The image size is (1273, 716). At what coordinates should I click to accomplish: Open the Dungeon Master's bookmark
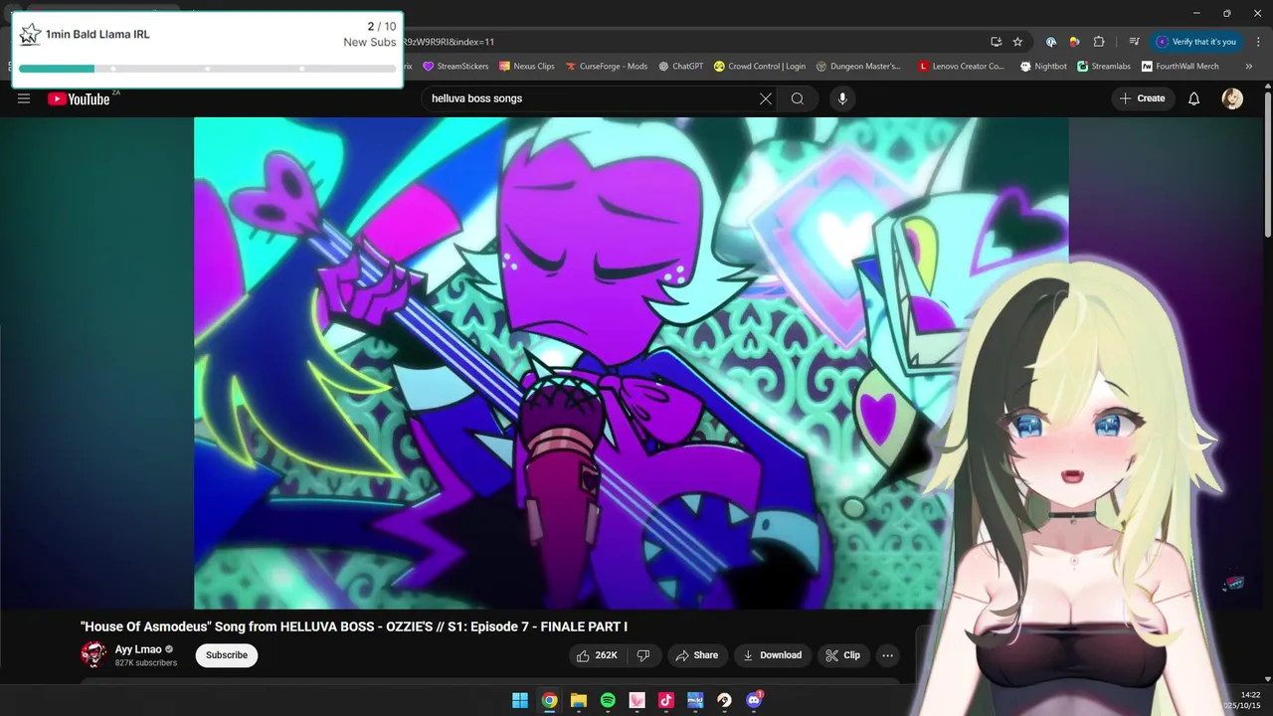tap(858, 67)
